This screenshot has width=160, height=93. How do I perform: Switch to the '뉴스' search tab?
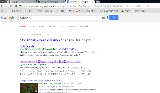point(62,27)
